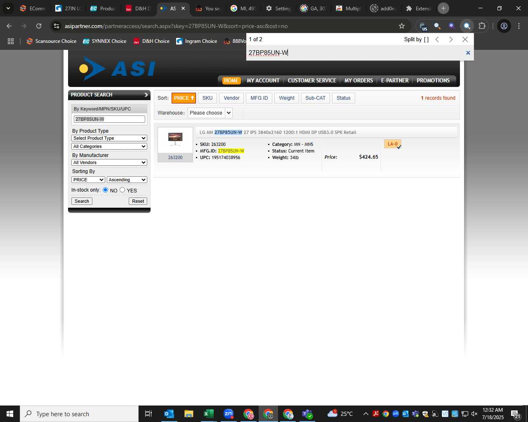Close the active ASI tab

(183, 8)
